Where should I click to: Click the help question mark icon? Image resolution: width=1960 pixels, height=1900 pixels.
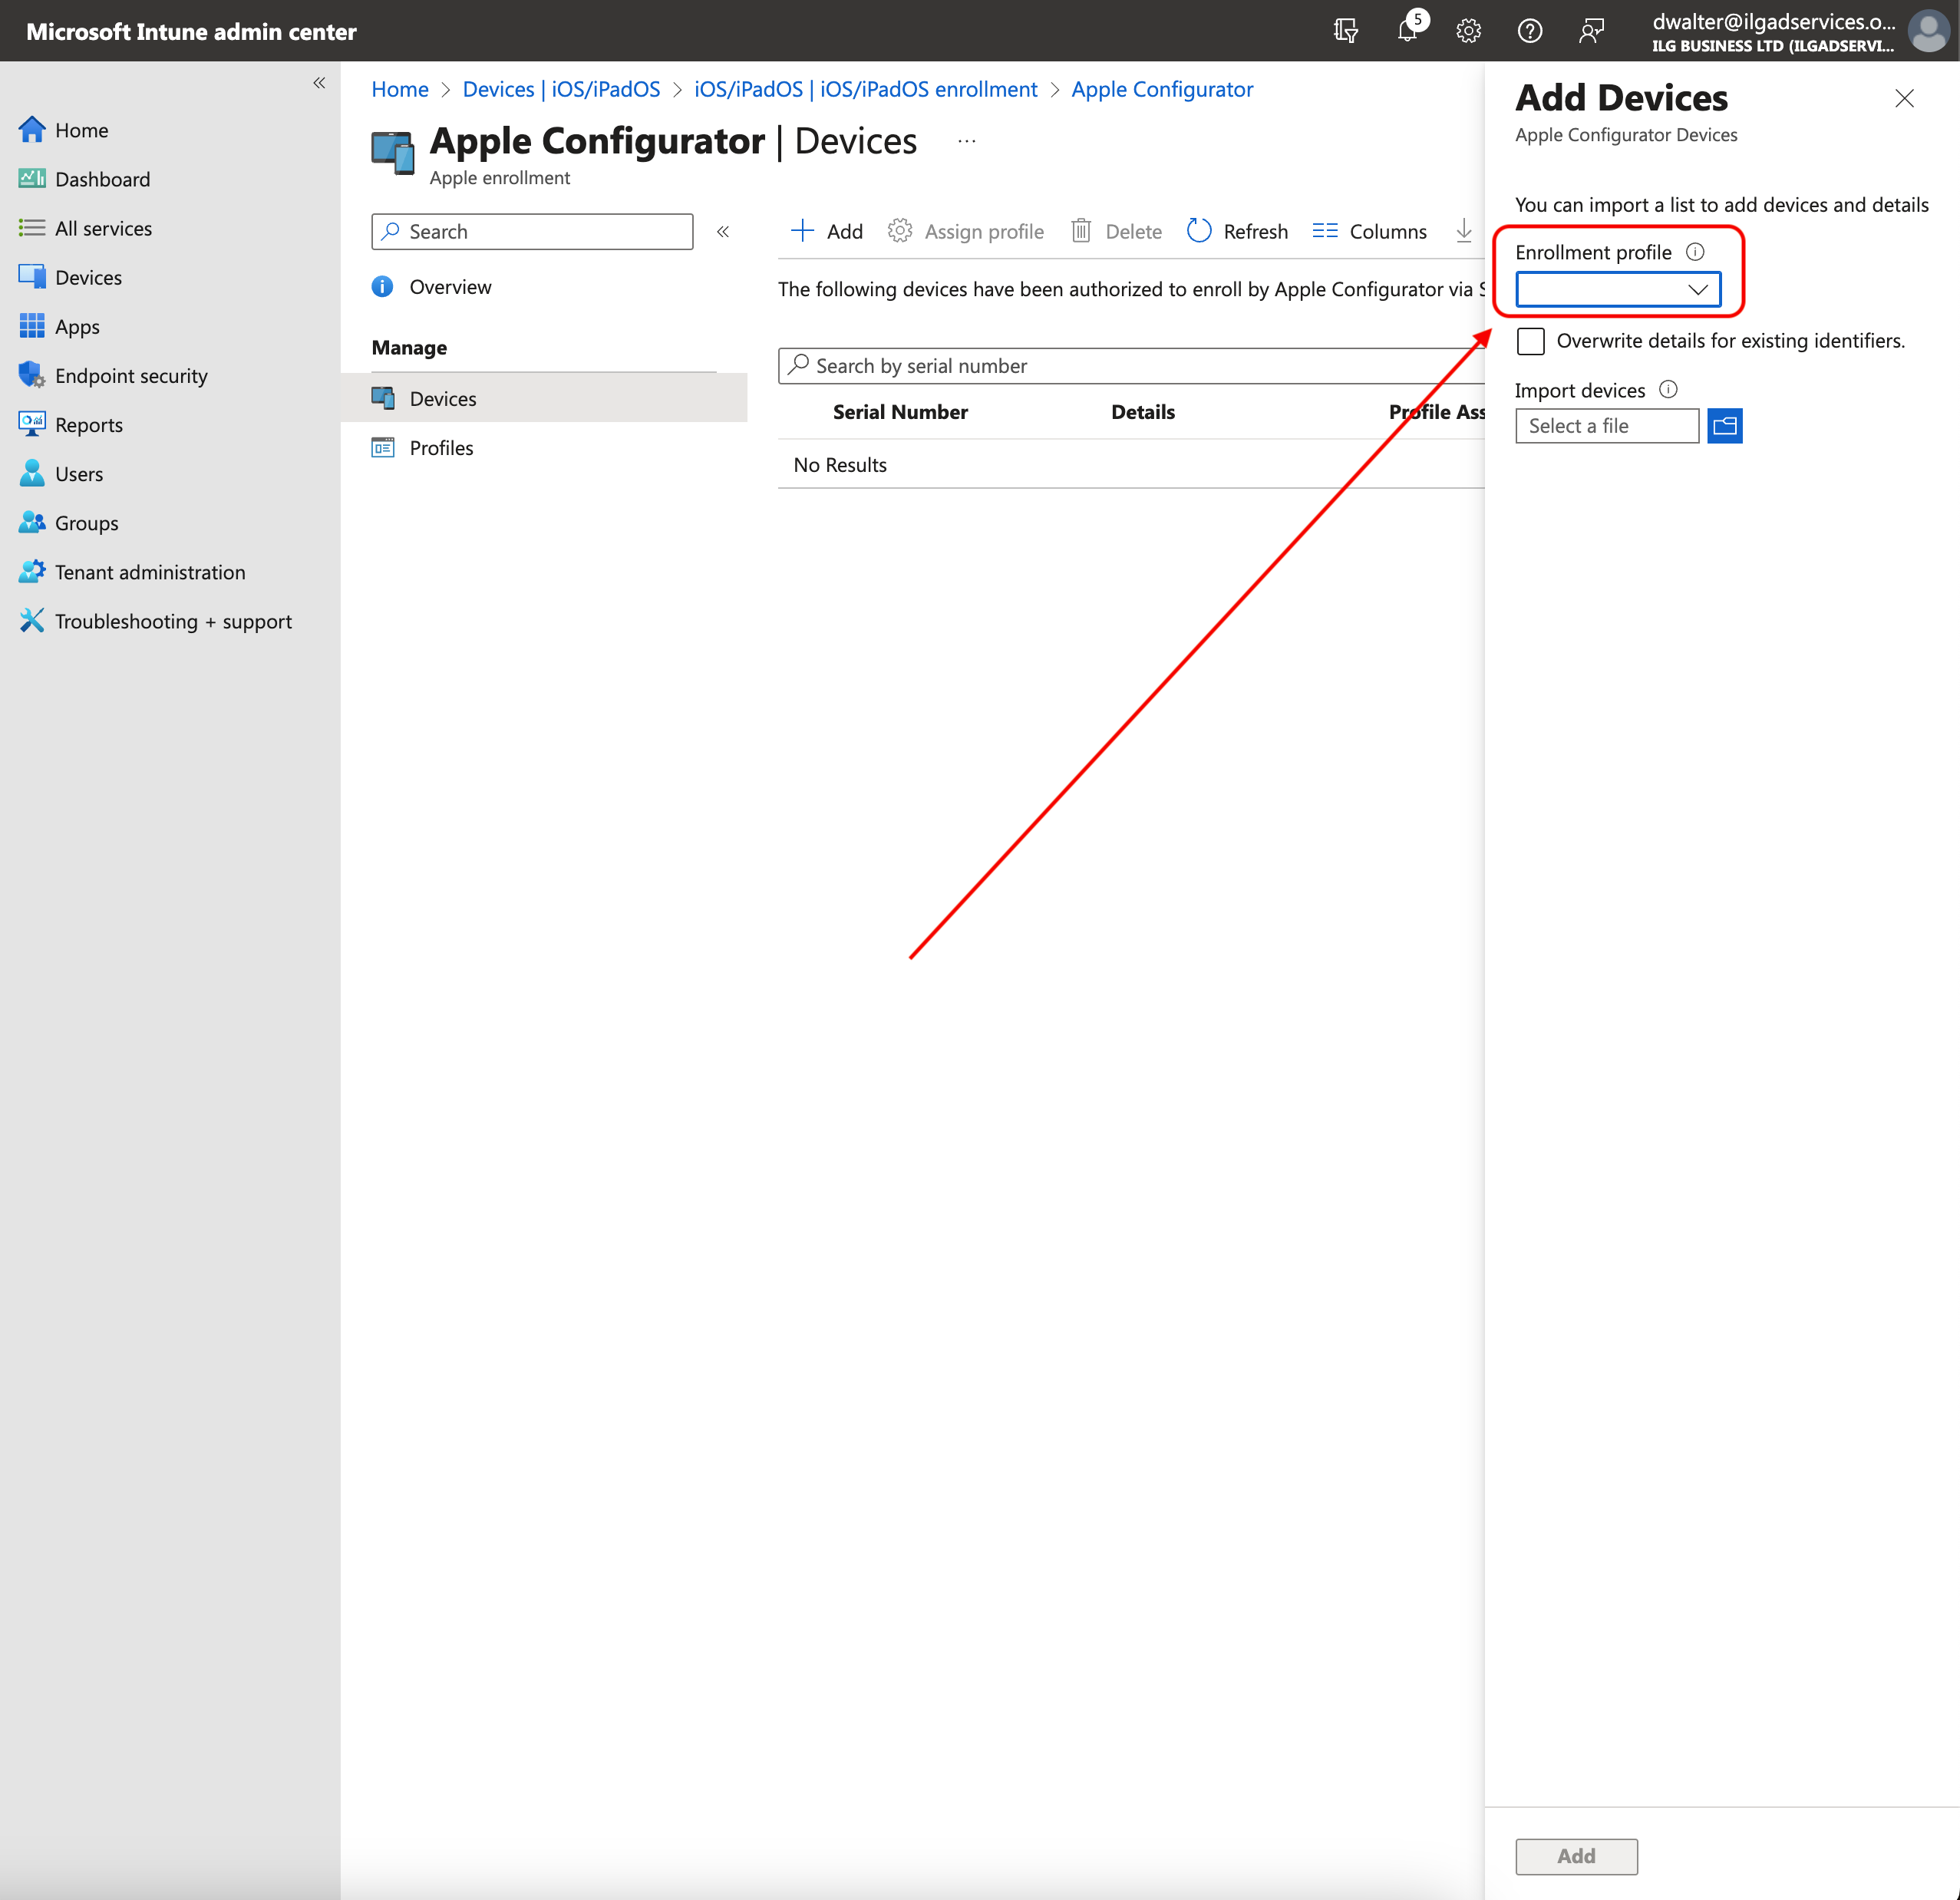tap(1529, 31)
